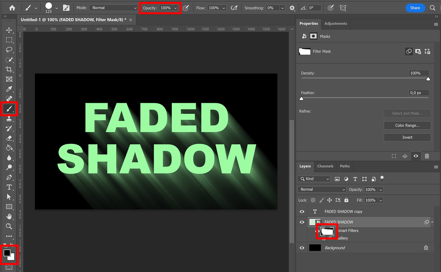
Task: Hide the Background layer
Action: pyautogui.click(x=302, y=248)
